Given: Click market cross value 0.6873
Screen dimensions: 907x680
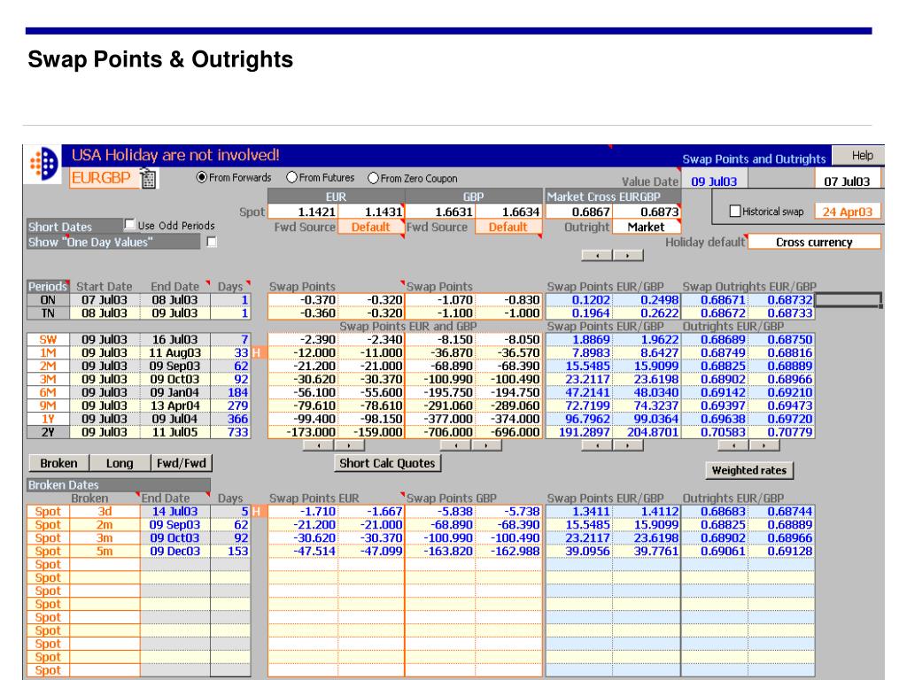Looking at the screenshot, I should pos(647,212).
